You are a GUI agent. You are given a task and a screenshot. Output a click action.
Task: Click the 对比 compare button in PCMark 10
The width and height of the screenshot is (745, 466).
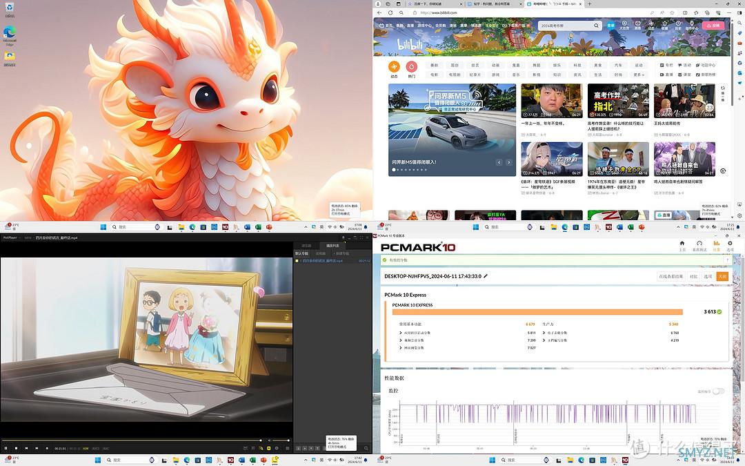coord(694,276)
